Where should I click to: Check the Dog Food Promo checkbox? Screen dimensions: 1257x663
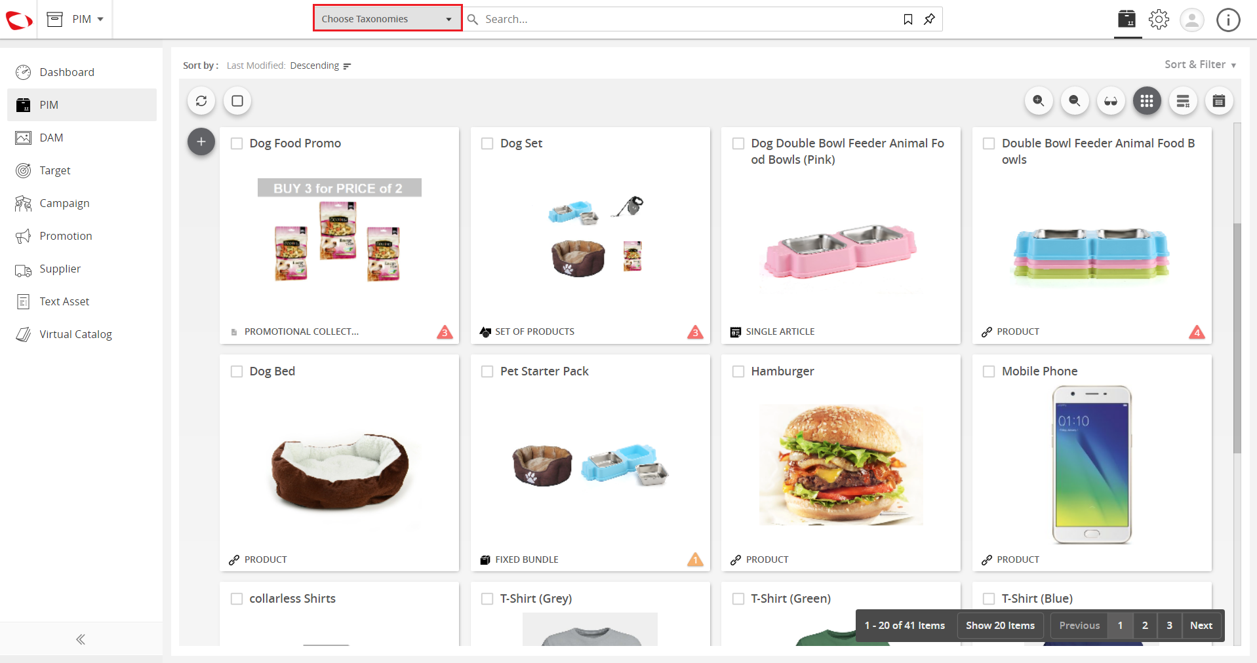click(x=237, y=143)
